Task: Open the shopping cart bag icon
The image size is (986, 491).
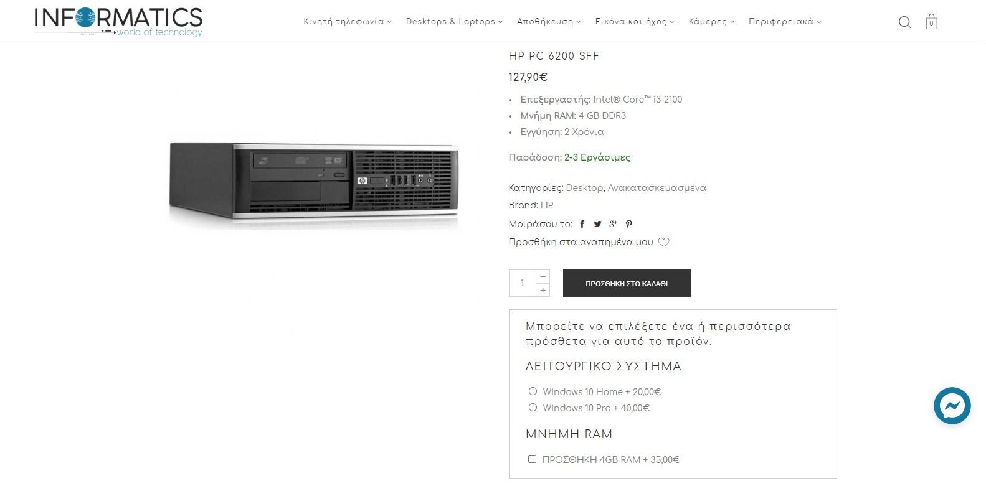Action: click(931, 22)
